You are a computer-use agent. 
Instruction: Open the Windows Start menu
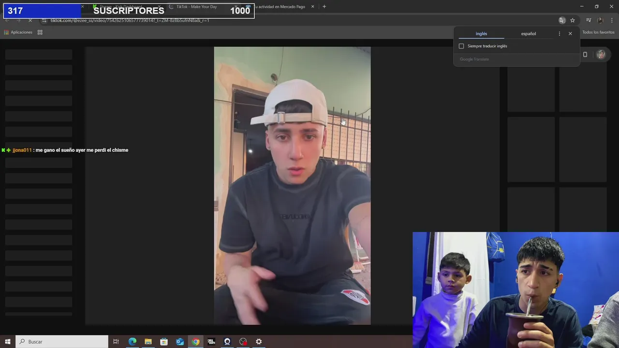(x=8, y=342)
